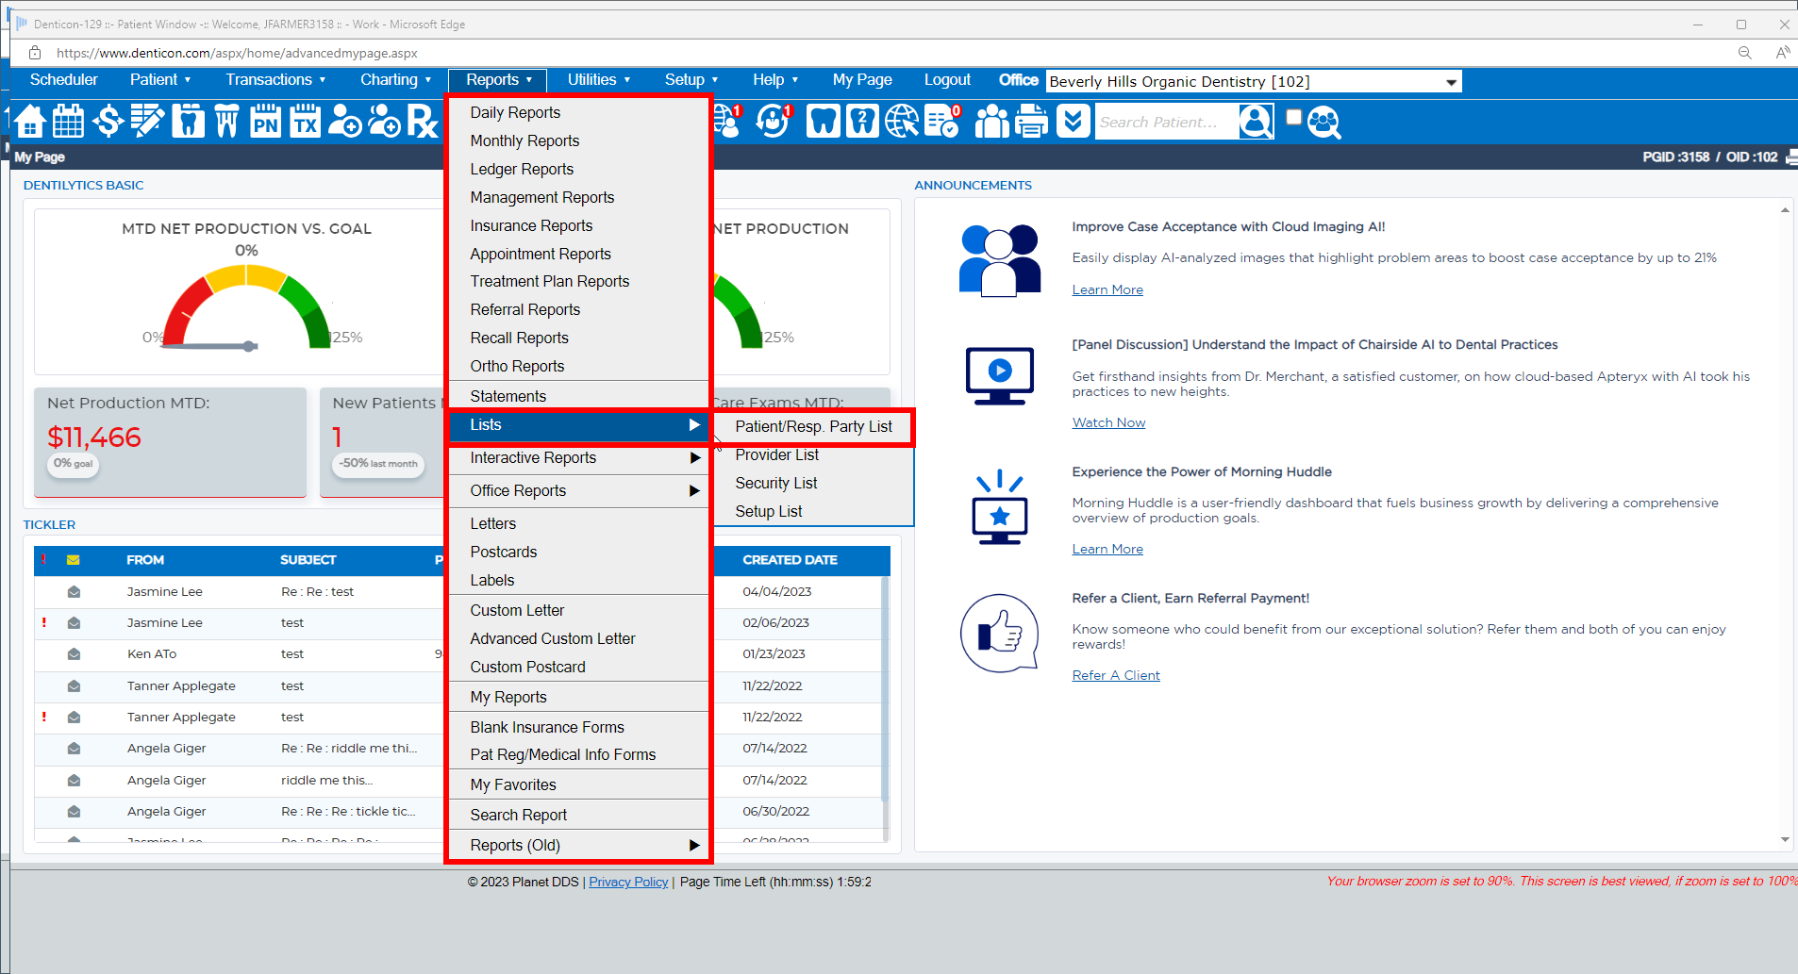This screenshot has height=974, width=1798.
Task: Click the TX treatment plan icon
Action: click(x=305, y=122)
